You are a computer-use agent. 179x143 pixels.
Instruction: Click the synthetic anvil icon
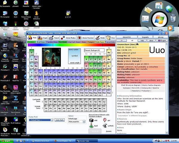click(105, 126)
